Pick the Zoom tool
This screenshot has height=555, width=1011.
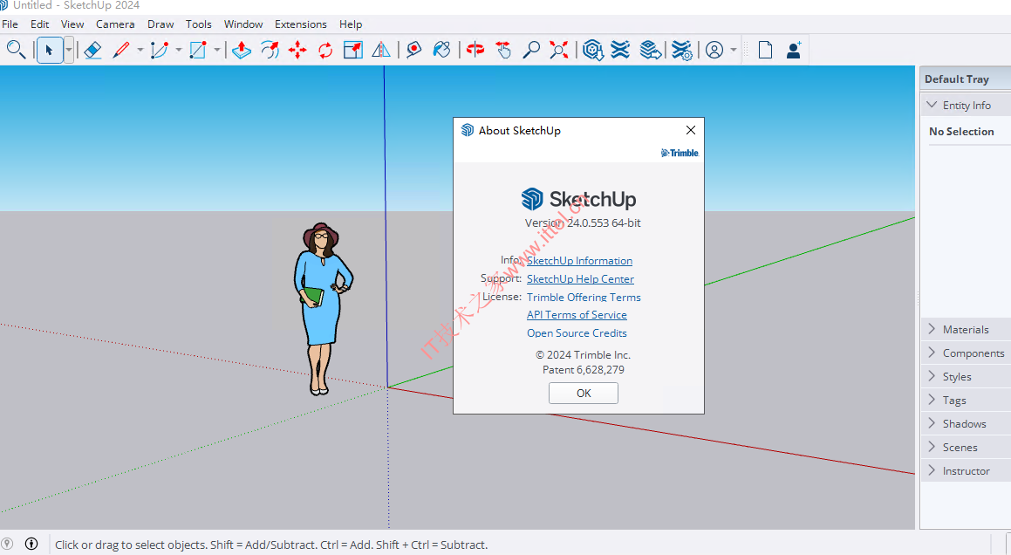(x=531, y=50)
